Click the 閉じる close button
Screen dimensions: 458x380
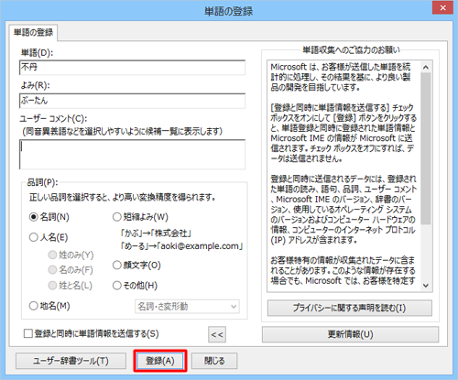coord(214,361)
